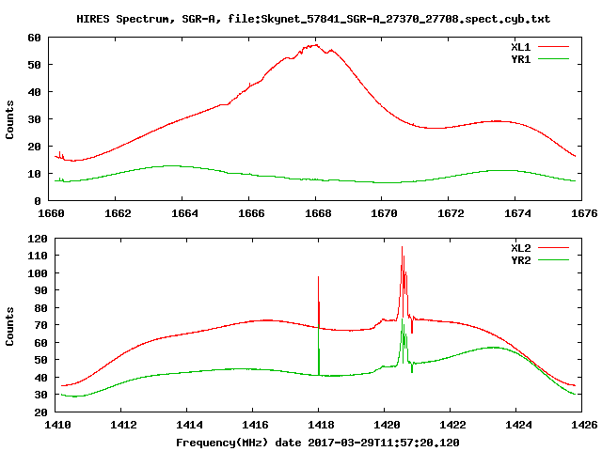Click the bottom plot Counts axis label
Image resolution: width=602 pixels, height=451 pixels.
pyautogui.click(x=9, y=326)
